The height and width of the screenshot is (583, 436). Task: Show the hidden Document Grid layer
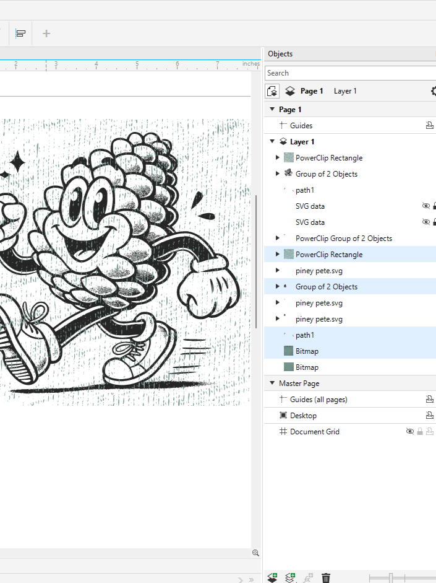[409, 431]
